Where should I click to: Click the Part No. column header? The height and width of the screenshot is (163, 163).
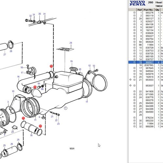(148, 10)
